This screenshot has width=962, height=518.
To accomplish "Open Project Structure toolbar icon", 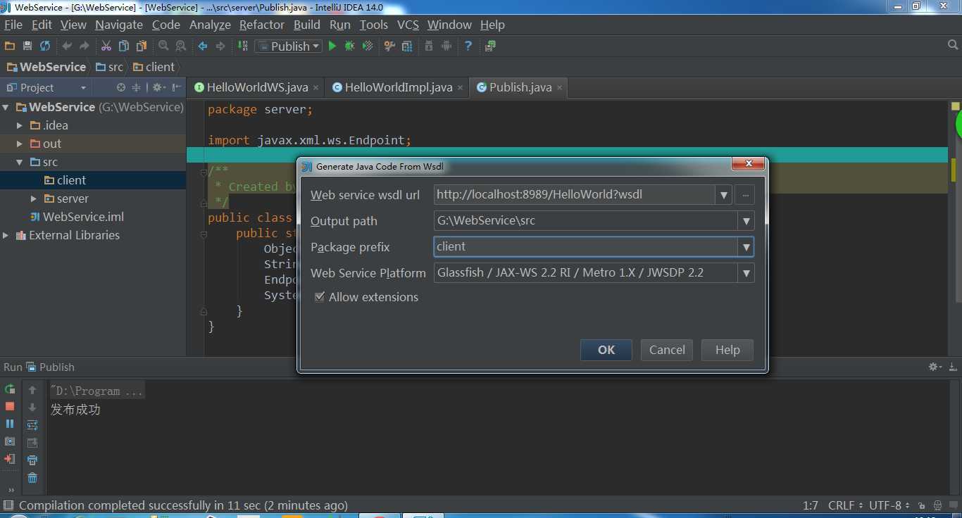I will click(x=407, y=46).
